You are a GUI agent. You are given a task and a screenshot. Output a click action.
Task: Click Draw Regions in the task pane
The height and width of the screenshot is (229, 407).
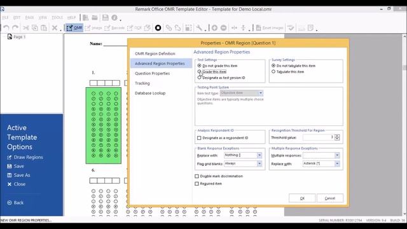pyautogui.click(x=25, y=157)
